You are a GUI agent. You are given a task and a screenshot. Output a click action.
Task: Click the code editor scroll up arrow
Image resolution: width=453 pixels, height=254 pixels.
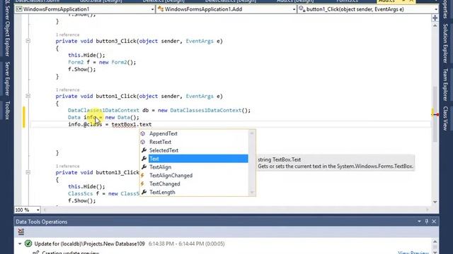(435, 25)
